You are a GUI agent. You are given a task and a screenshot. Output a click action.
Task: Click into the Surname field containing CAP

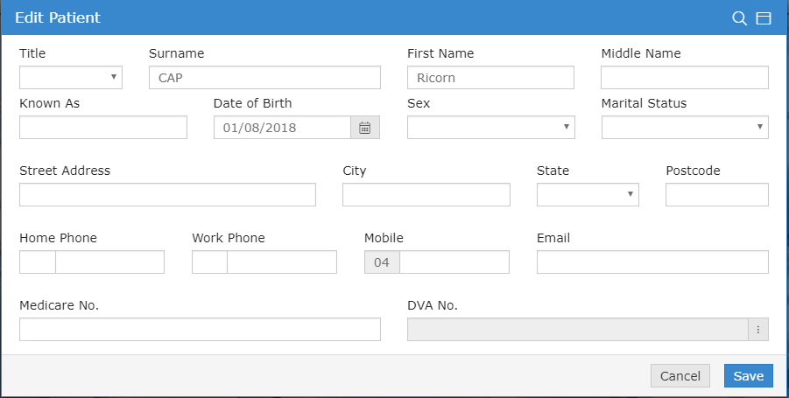pyautogui.click(x=264, y=77)
